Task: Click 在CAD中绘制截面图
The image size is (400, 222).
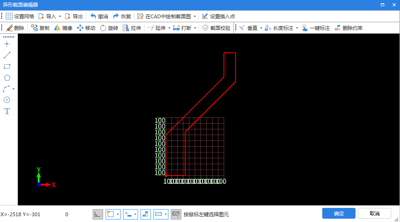Action: 164,16
